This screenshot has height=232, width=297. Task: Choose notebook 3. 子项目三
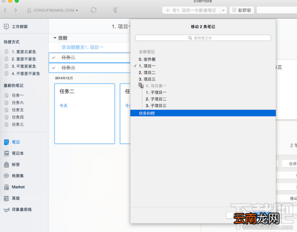pos(156,106)
